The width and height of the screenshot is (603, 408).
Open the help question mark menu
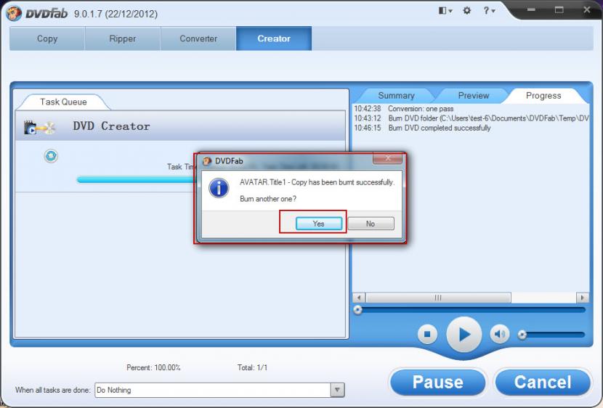tap(489, 11)
